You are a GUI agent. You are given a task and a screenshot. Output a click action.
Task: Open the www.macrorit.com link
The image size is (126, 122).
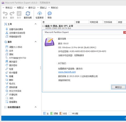pyautogui.click(x=67, y=72)
